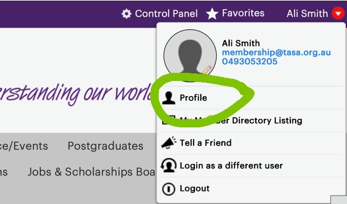The height and width of the screenshot is (204, 347).
Task: Click the Profile person silhouette icon
Action: click(169, 98)
